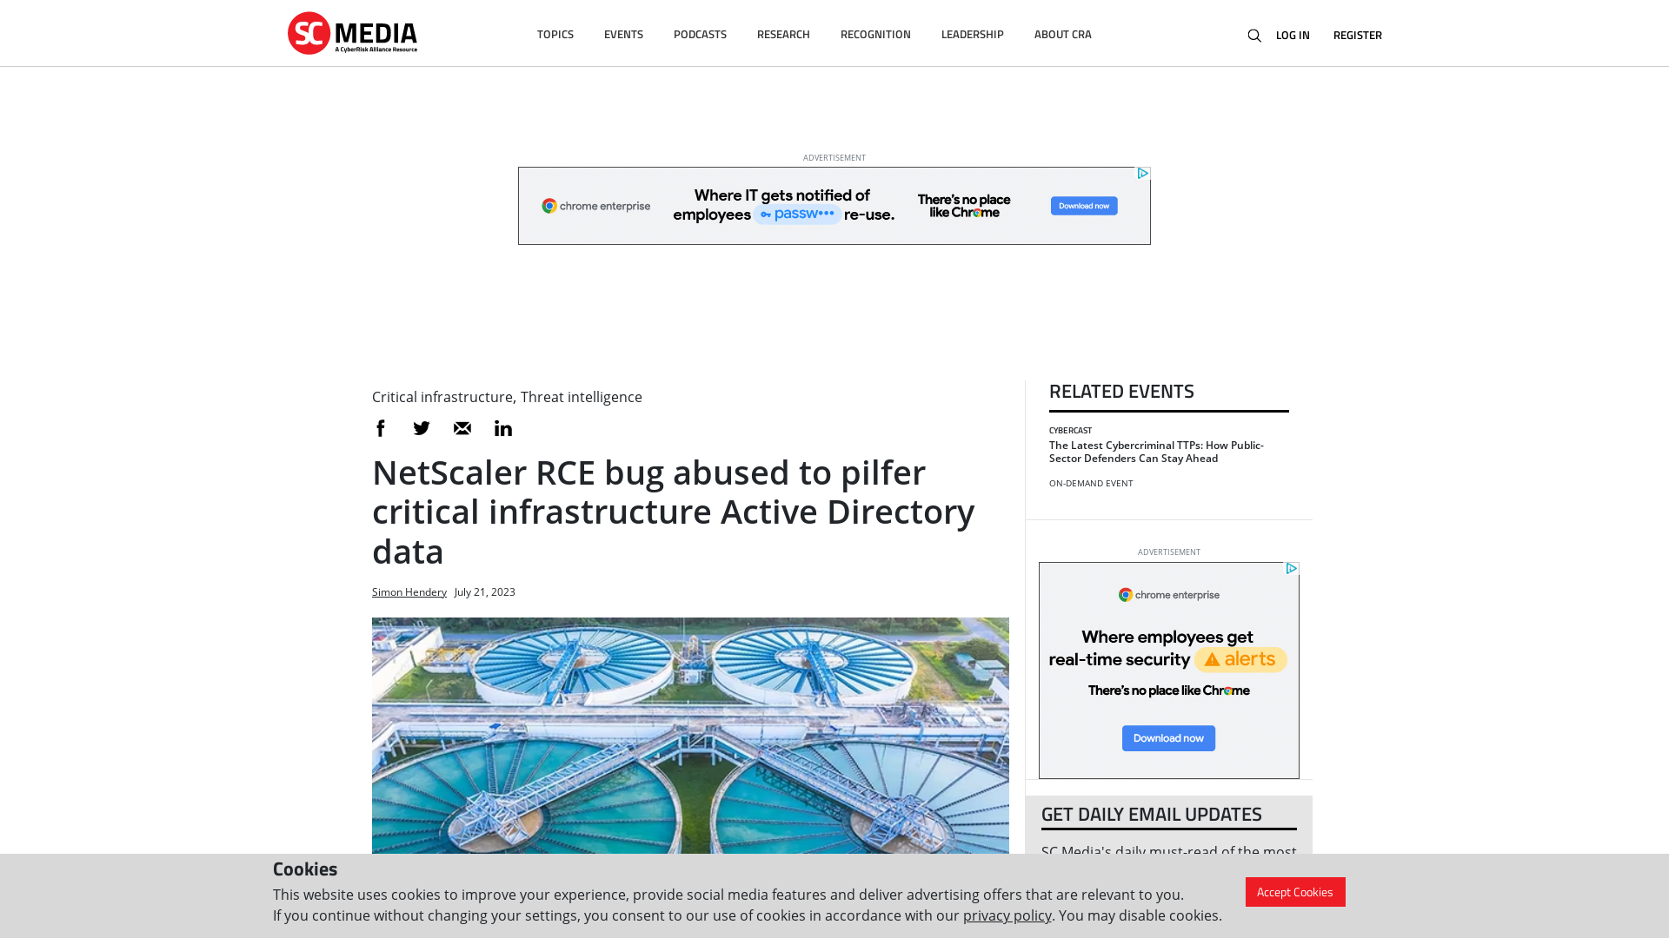Share article via LinkedIn icon
The width and height of the screenshot is (1669, 938).
(x=503, y=428)
